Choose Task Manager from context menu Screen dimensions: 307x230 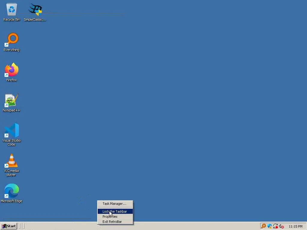115,204
